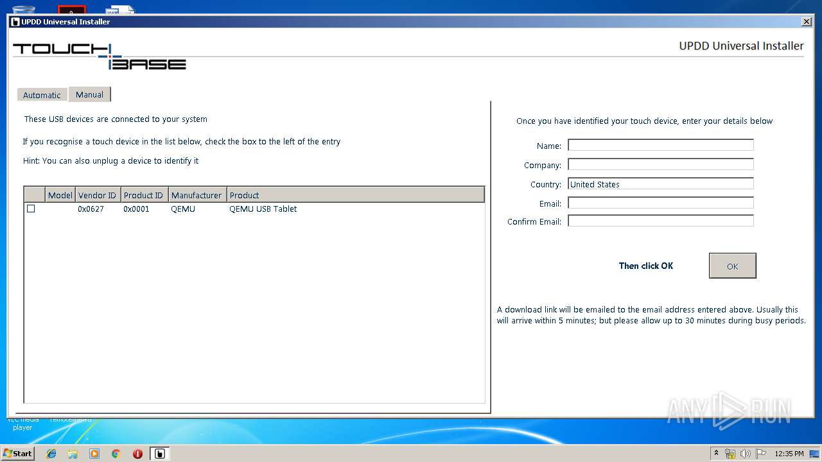The height and width of the screenshot is (462, 822).
Task: Click the Product column header
Action: pyautogui.click(x=355, y=195)
